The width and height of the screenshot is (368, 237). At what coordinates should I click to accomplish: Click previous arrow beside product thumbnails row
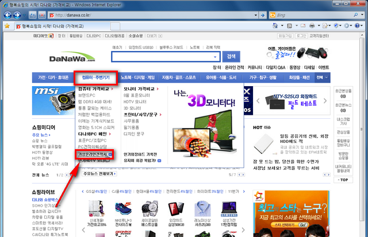click(x=83, y=230)
